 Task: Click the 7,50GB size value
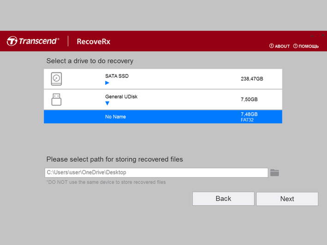[x=249, y=99]
